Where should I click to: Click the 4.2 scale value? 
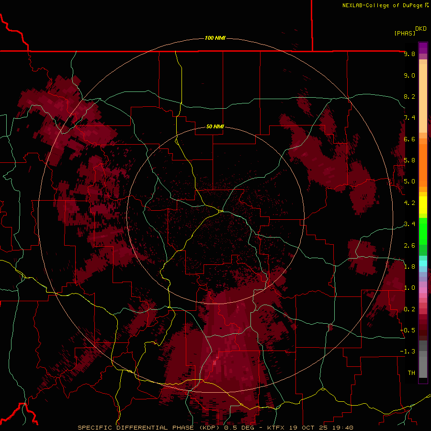point(409,203)
